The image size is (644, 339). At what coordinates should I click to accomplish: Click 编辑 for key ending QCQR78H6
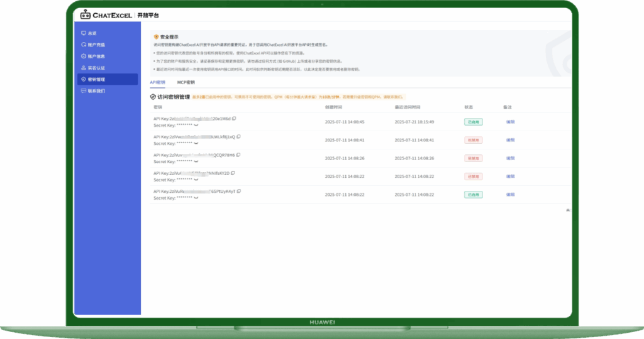(510, 158)
